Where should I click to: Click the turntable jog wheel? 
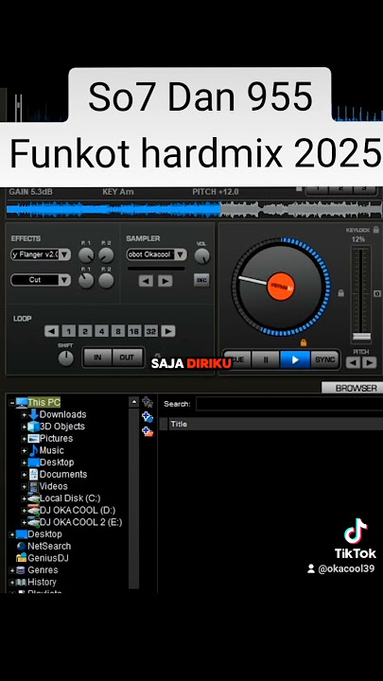(x=281, y=287)
